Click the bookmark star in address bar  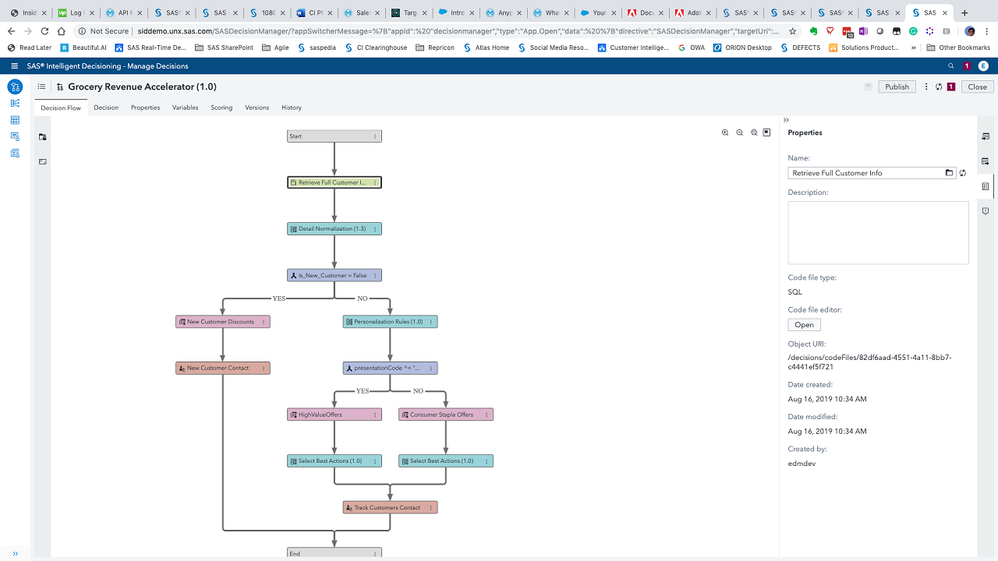pyautogui.click(x=793, y=31)
